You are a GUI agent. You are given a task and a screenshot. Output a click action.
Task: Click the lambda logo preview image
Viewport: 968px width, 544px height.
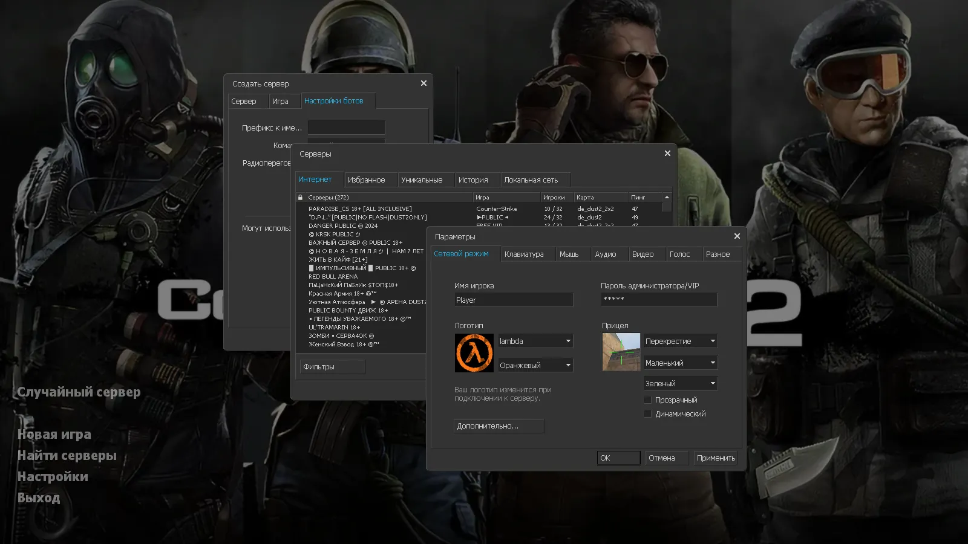click(x=474, y=353)
